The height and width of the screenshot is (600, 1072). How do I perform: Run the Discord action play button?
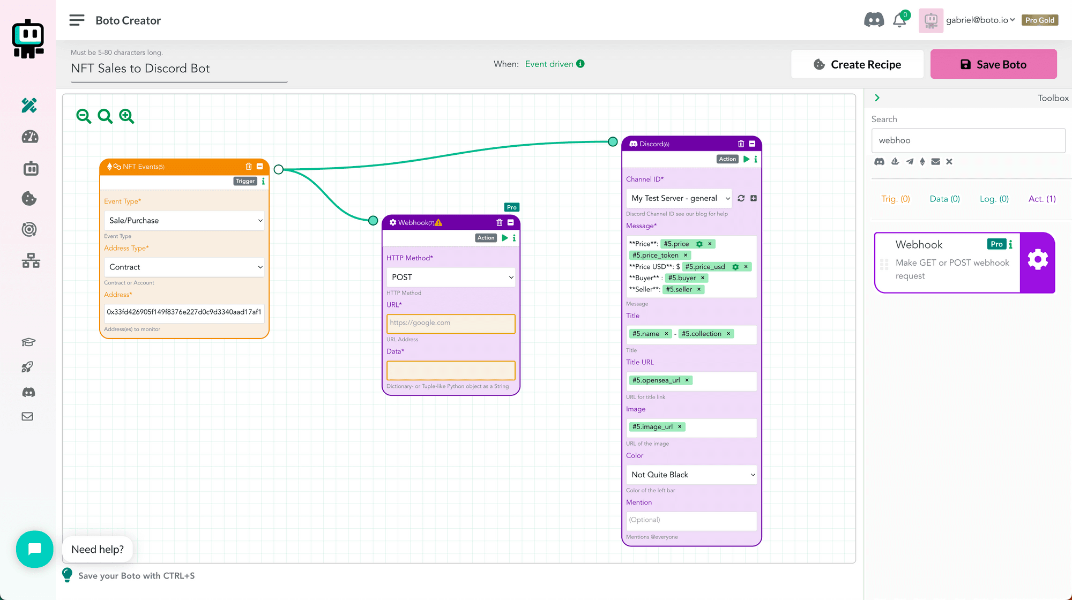[x=747, y=159]
